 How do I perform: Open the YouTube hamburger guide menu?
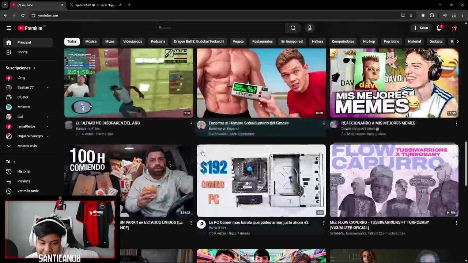(9, 28)
